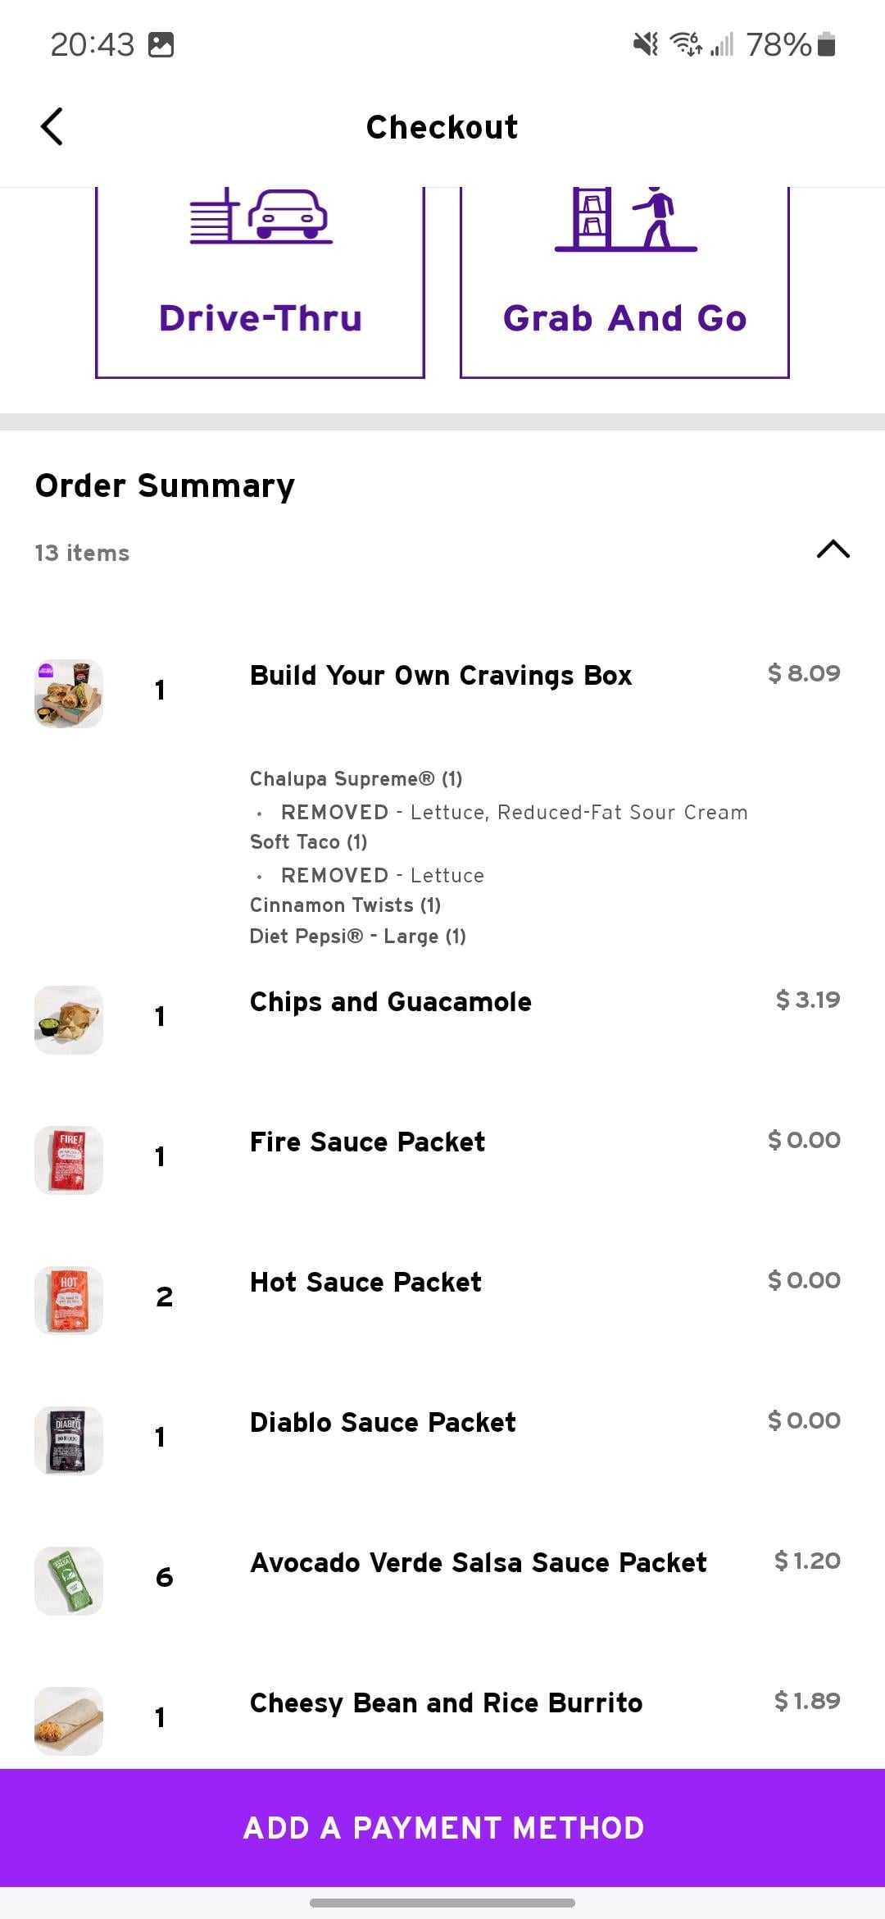Tap the screenshot notification icon in status bar

coord(161,44)
